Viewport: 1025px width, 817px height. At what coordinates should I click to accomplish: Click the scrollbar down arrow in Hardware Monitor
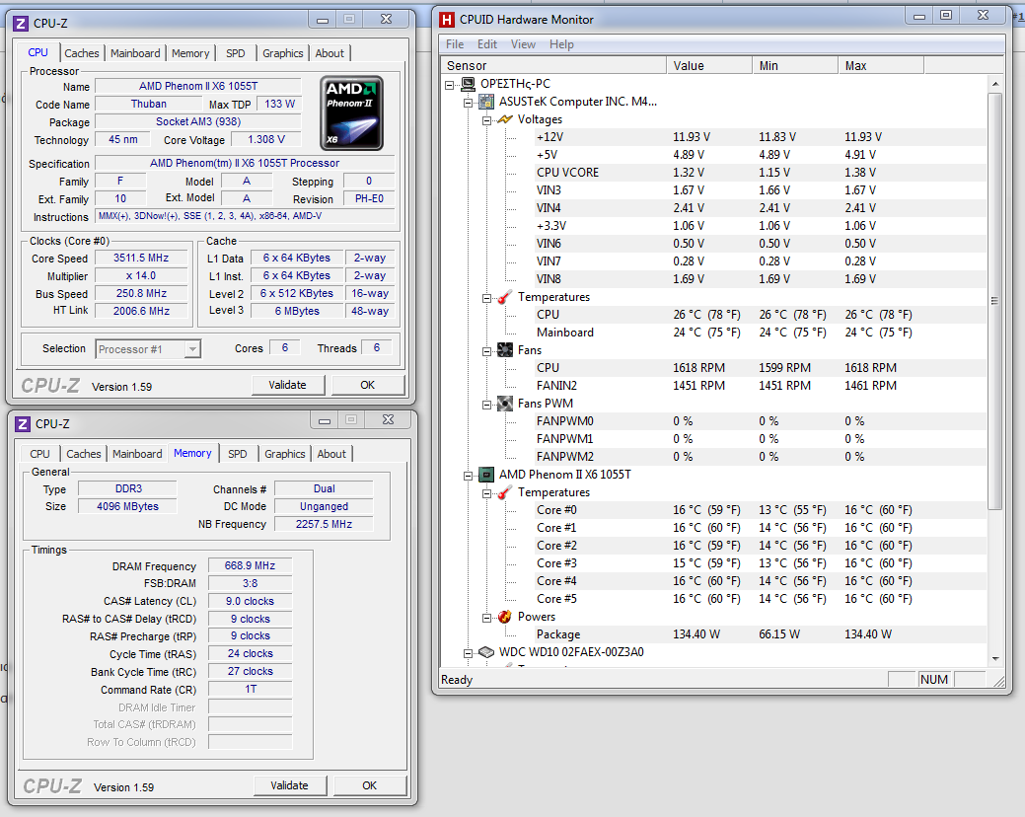coord(995,659)
